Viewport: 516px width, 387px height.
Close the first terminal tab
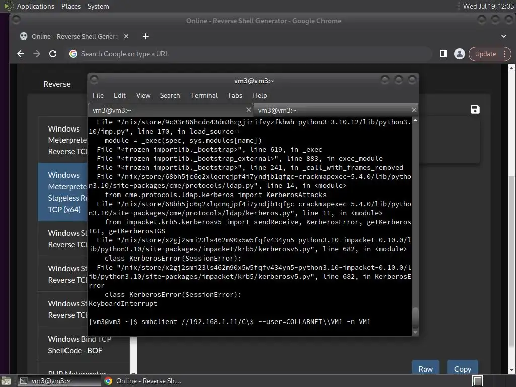click(249, 110)
